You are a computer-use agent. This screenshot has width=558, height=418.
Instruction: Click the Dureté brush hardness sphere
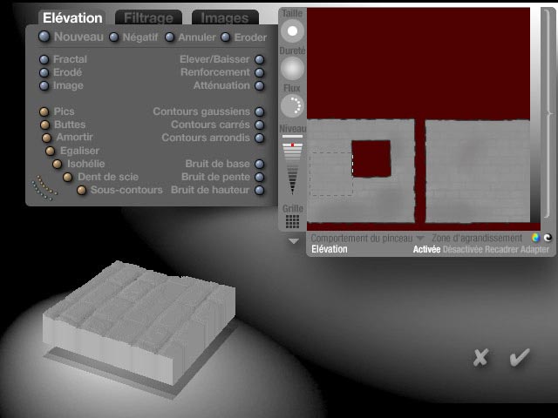tap(293, 68)
